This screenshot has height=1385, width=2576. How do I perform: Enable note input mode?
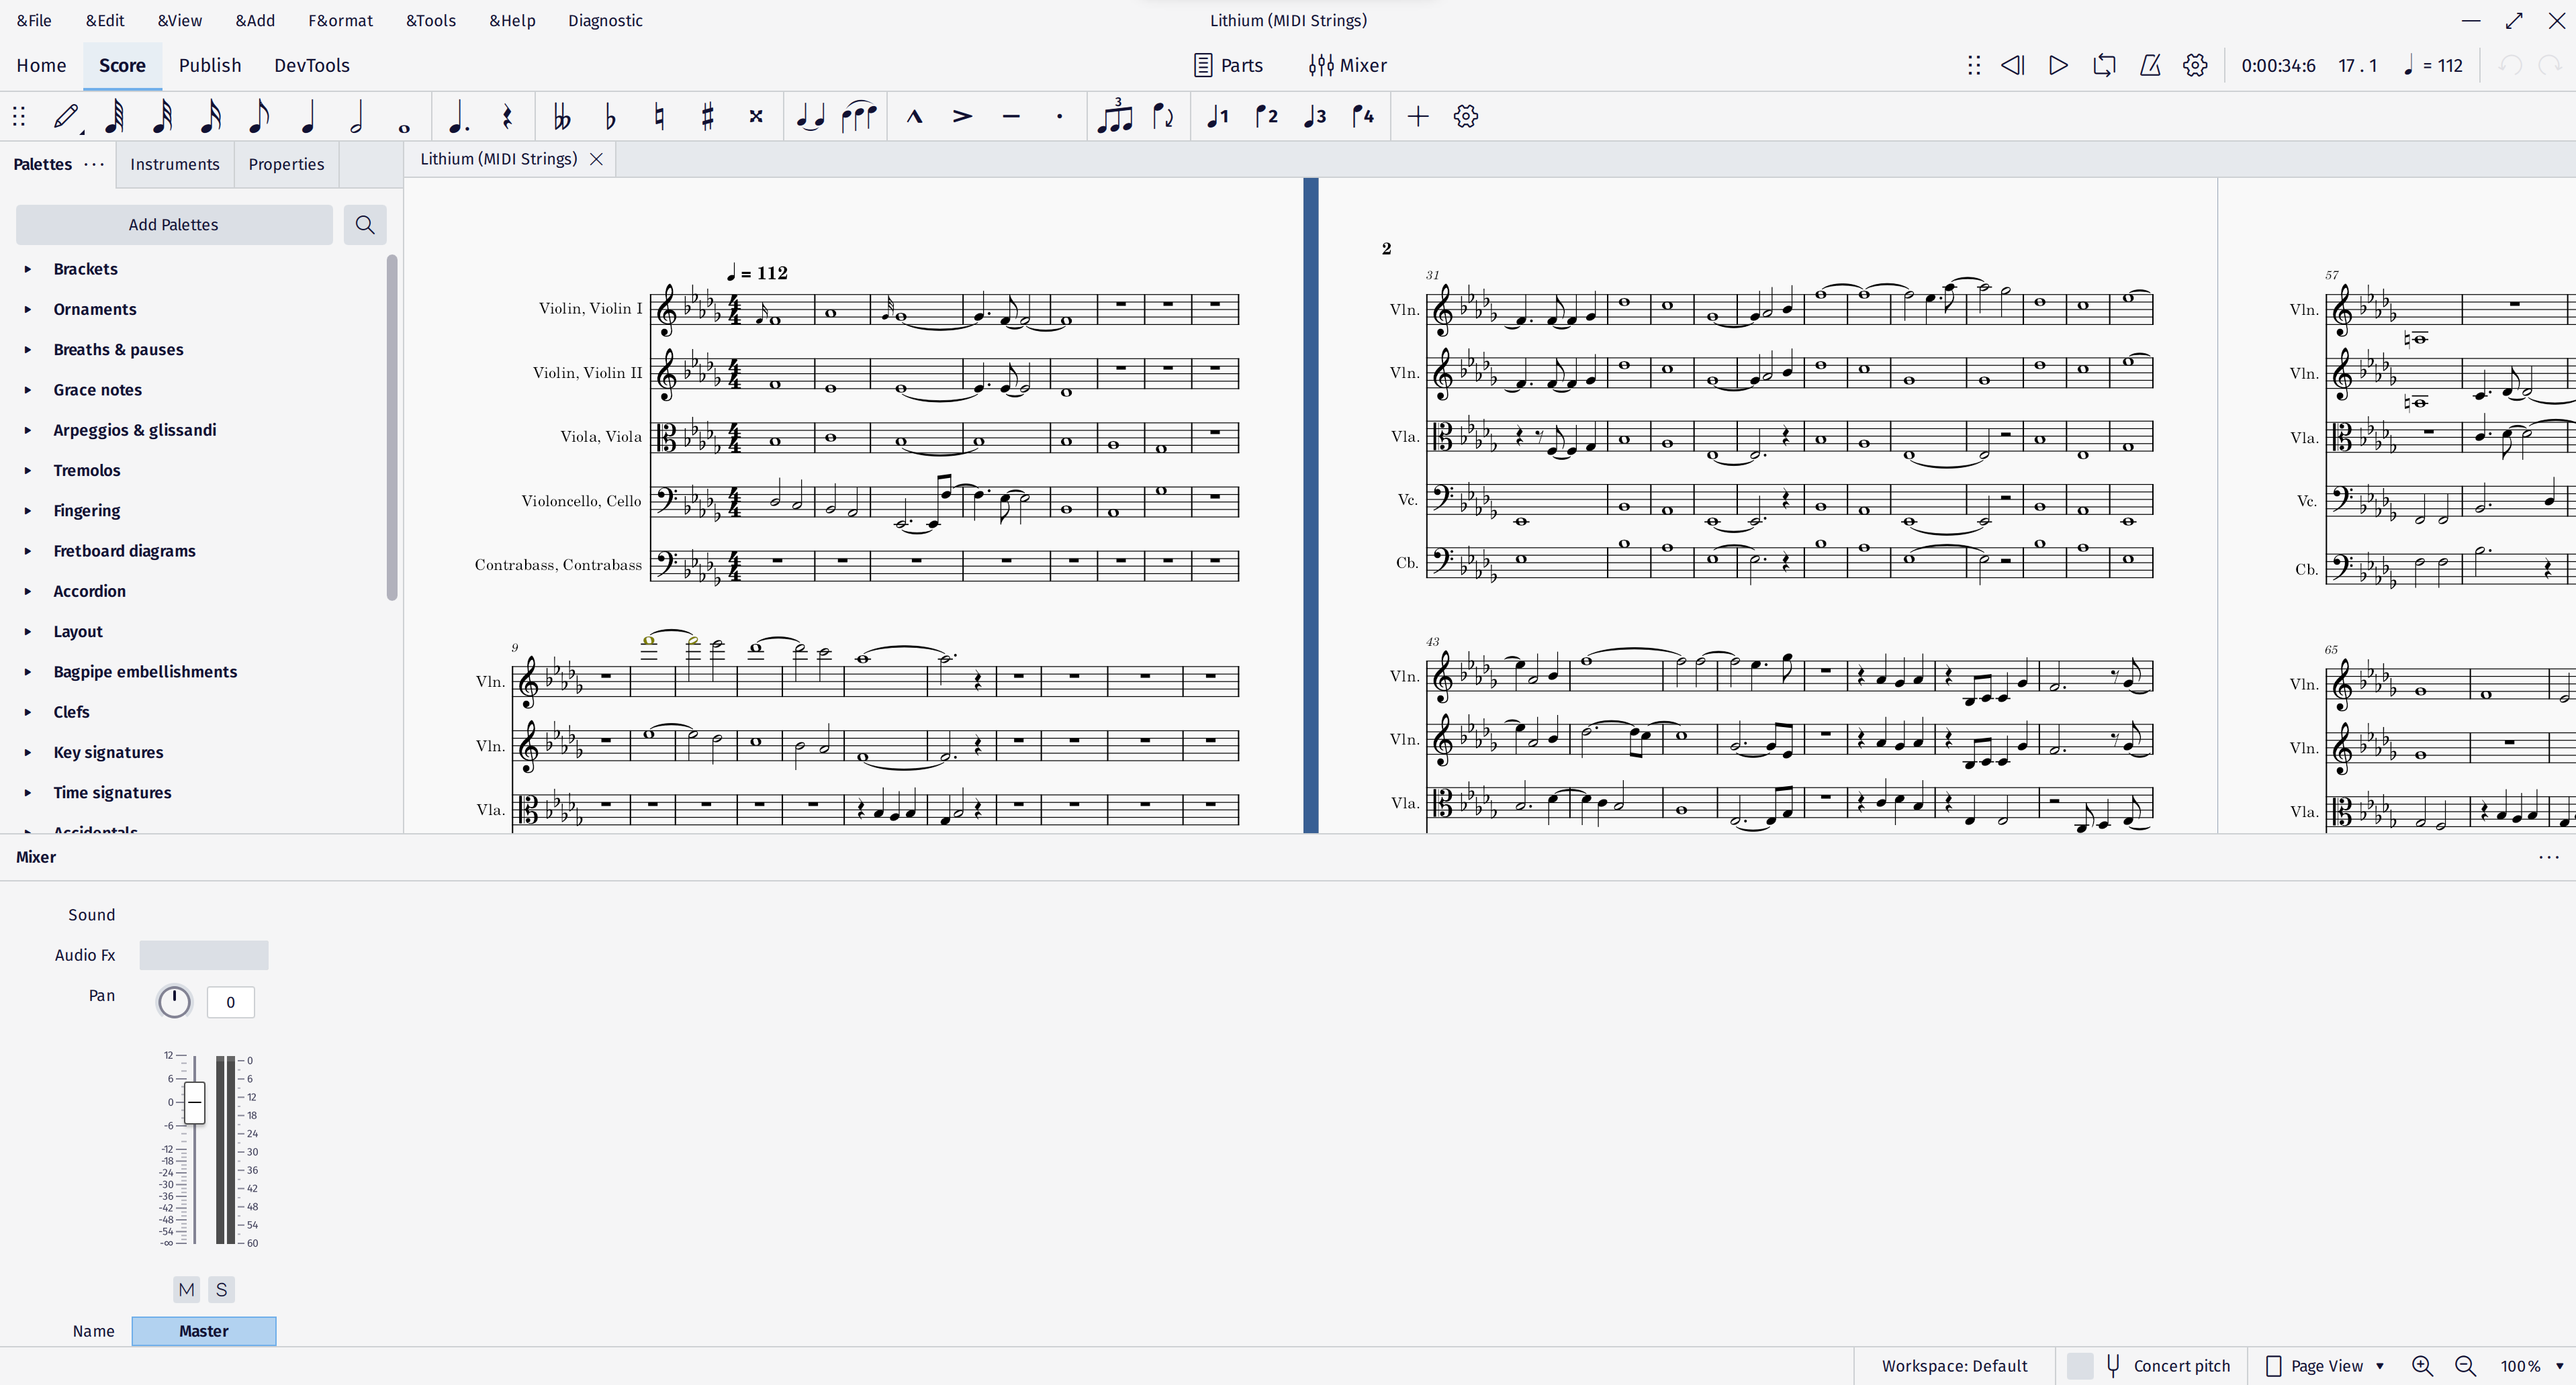(65, 117)
